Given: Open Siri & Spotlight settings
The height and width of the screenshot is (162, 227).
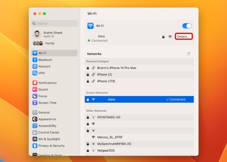Looking at the screenshot, I should click(x=49, y=139).
